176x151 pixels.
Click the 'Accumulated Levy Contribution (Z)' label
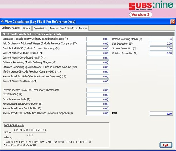point(22,108)
